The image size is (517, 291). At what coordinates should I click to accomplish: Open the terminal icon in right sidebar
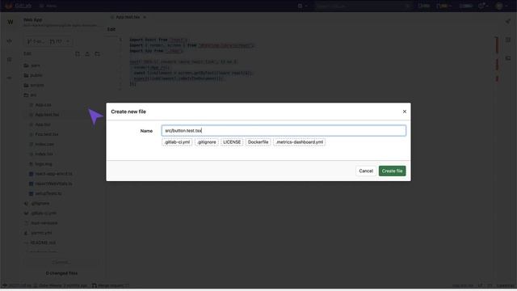coord(508,58)
